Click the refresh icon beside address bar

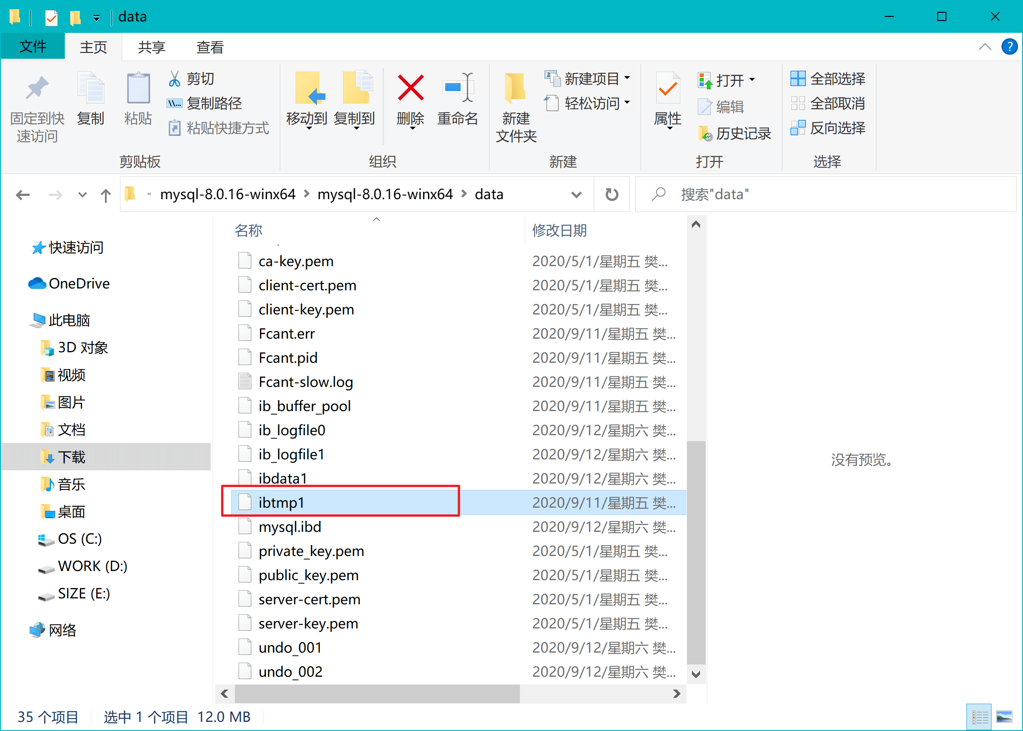click(612, 195)
